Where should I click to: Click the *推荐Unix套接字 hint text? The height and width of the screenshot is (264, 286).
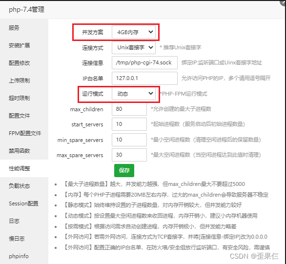181,48
